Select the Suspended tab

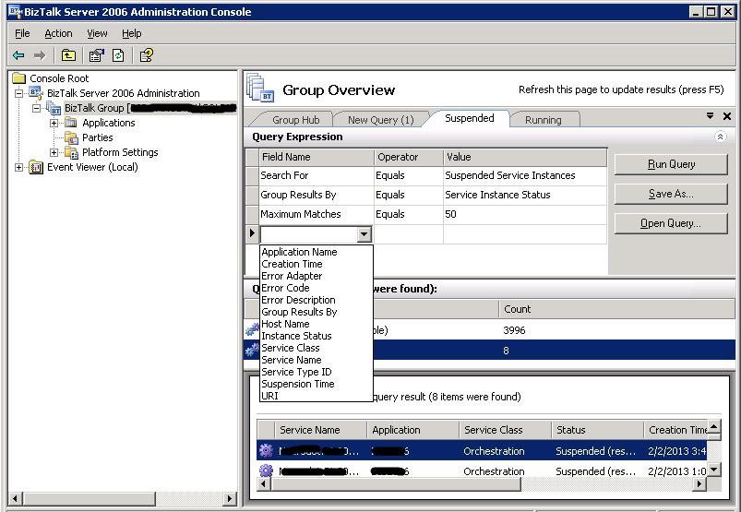pyautogui.click(x=470, y=118)
